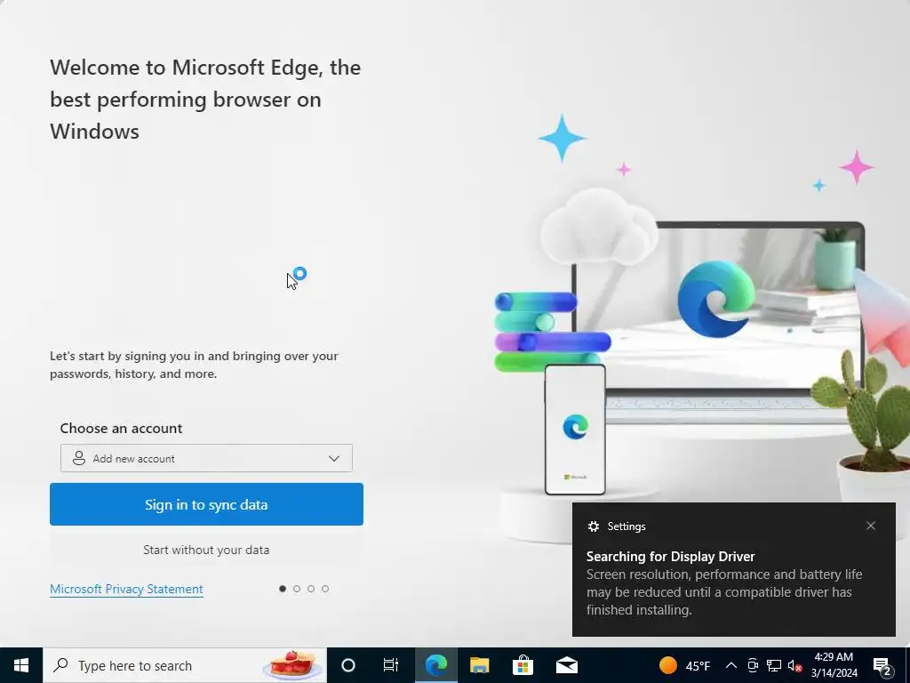Open the Action Center notifications icon
The image size is (910, 683).
tap(882, 665)
